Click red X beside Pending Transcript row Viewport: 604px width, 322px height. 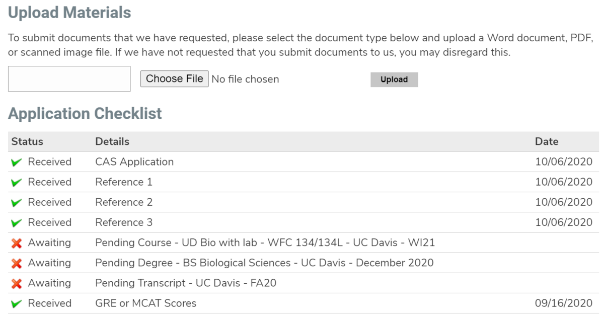(17, 283)
